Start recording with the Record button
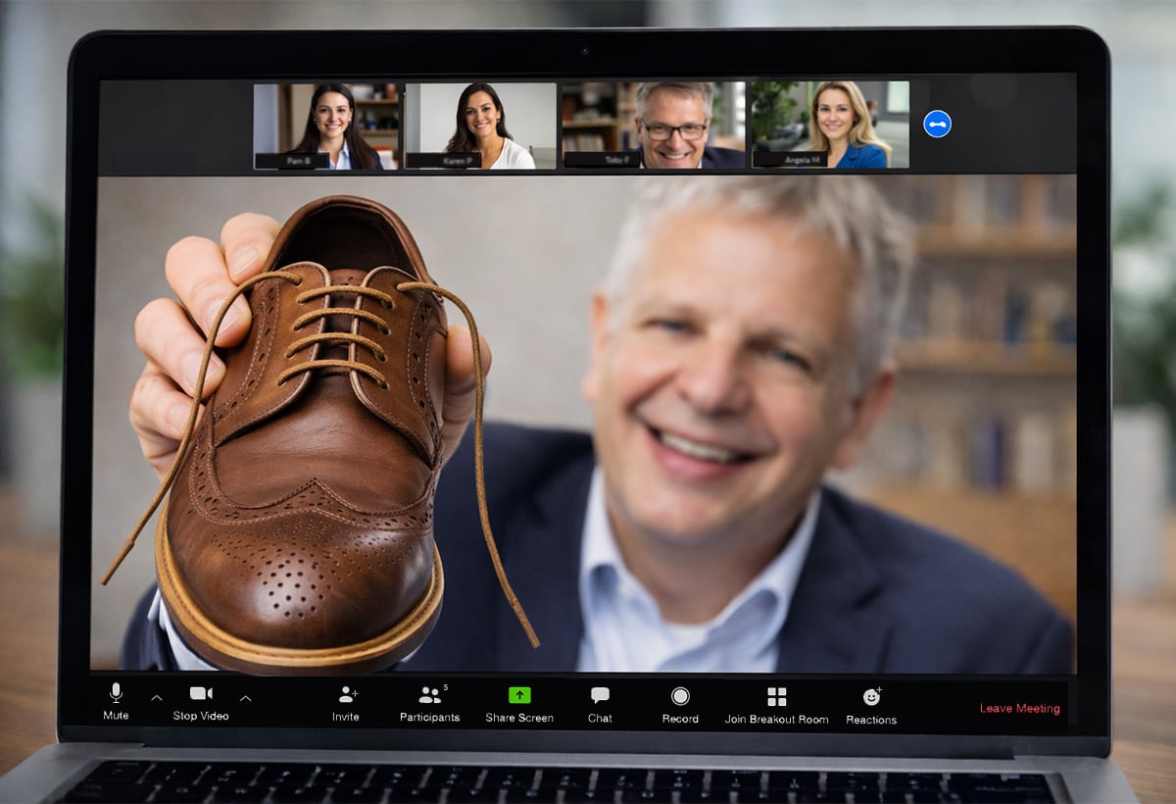Screen dimensions: 1176x804 (680, 696)
